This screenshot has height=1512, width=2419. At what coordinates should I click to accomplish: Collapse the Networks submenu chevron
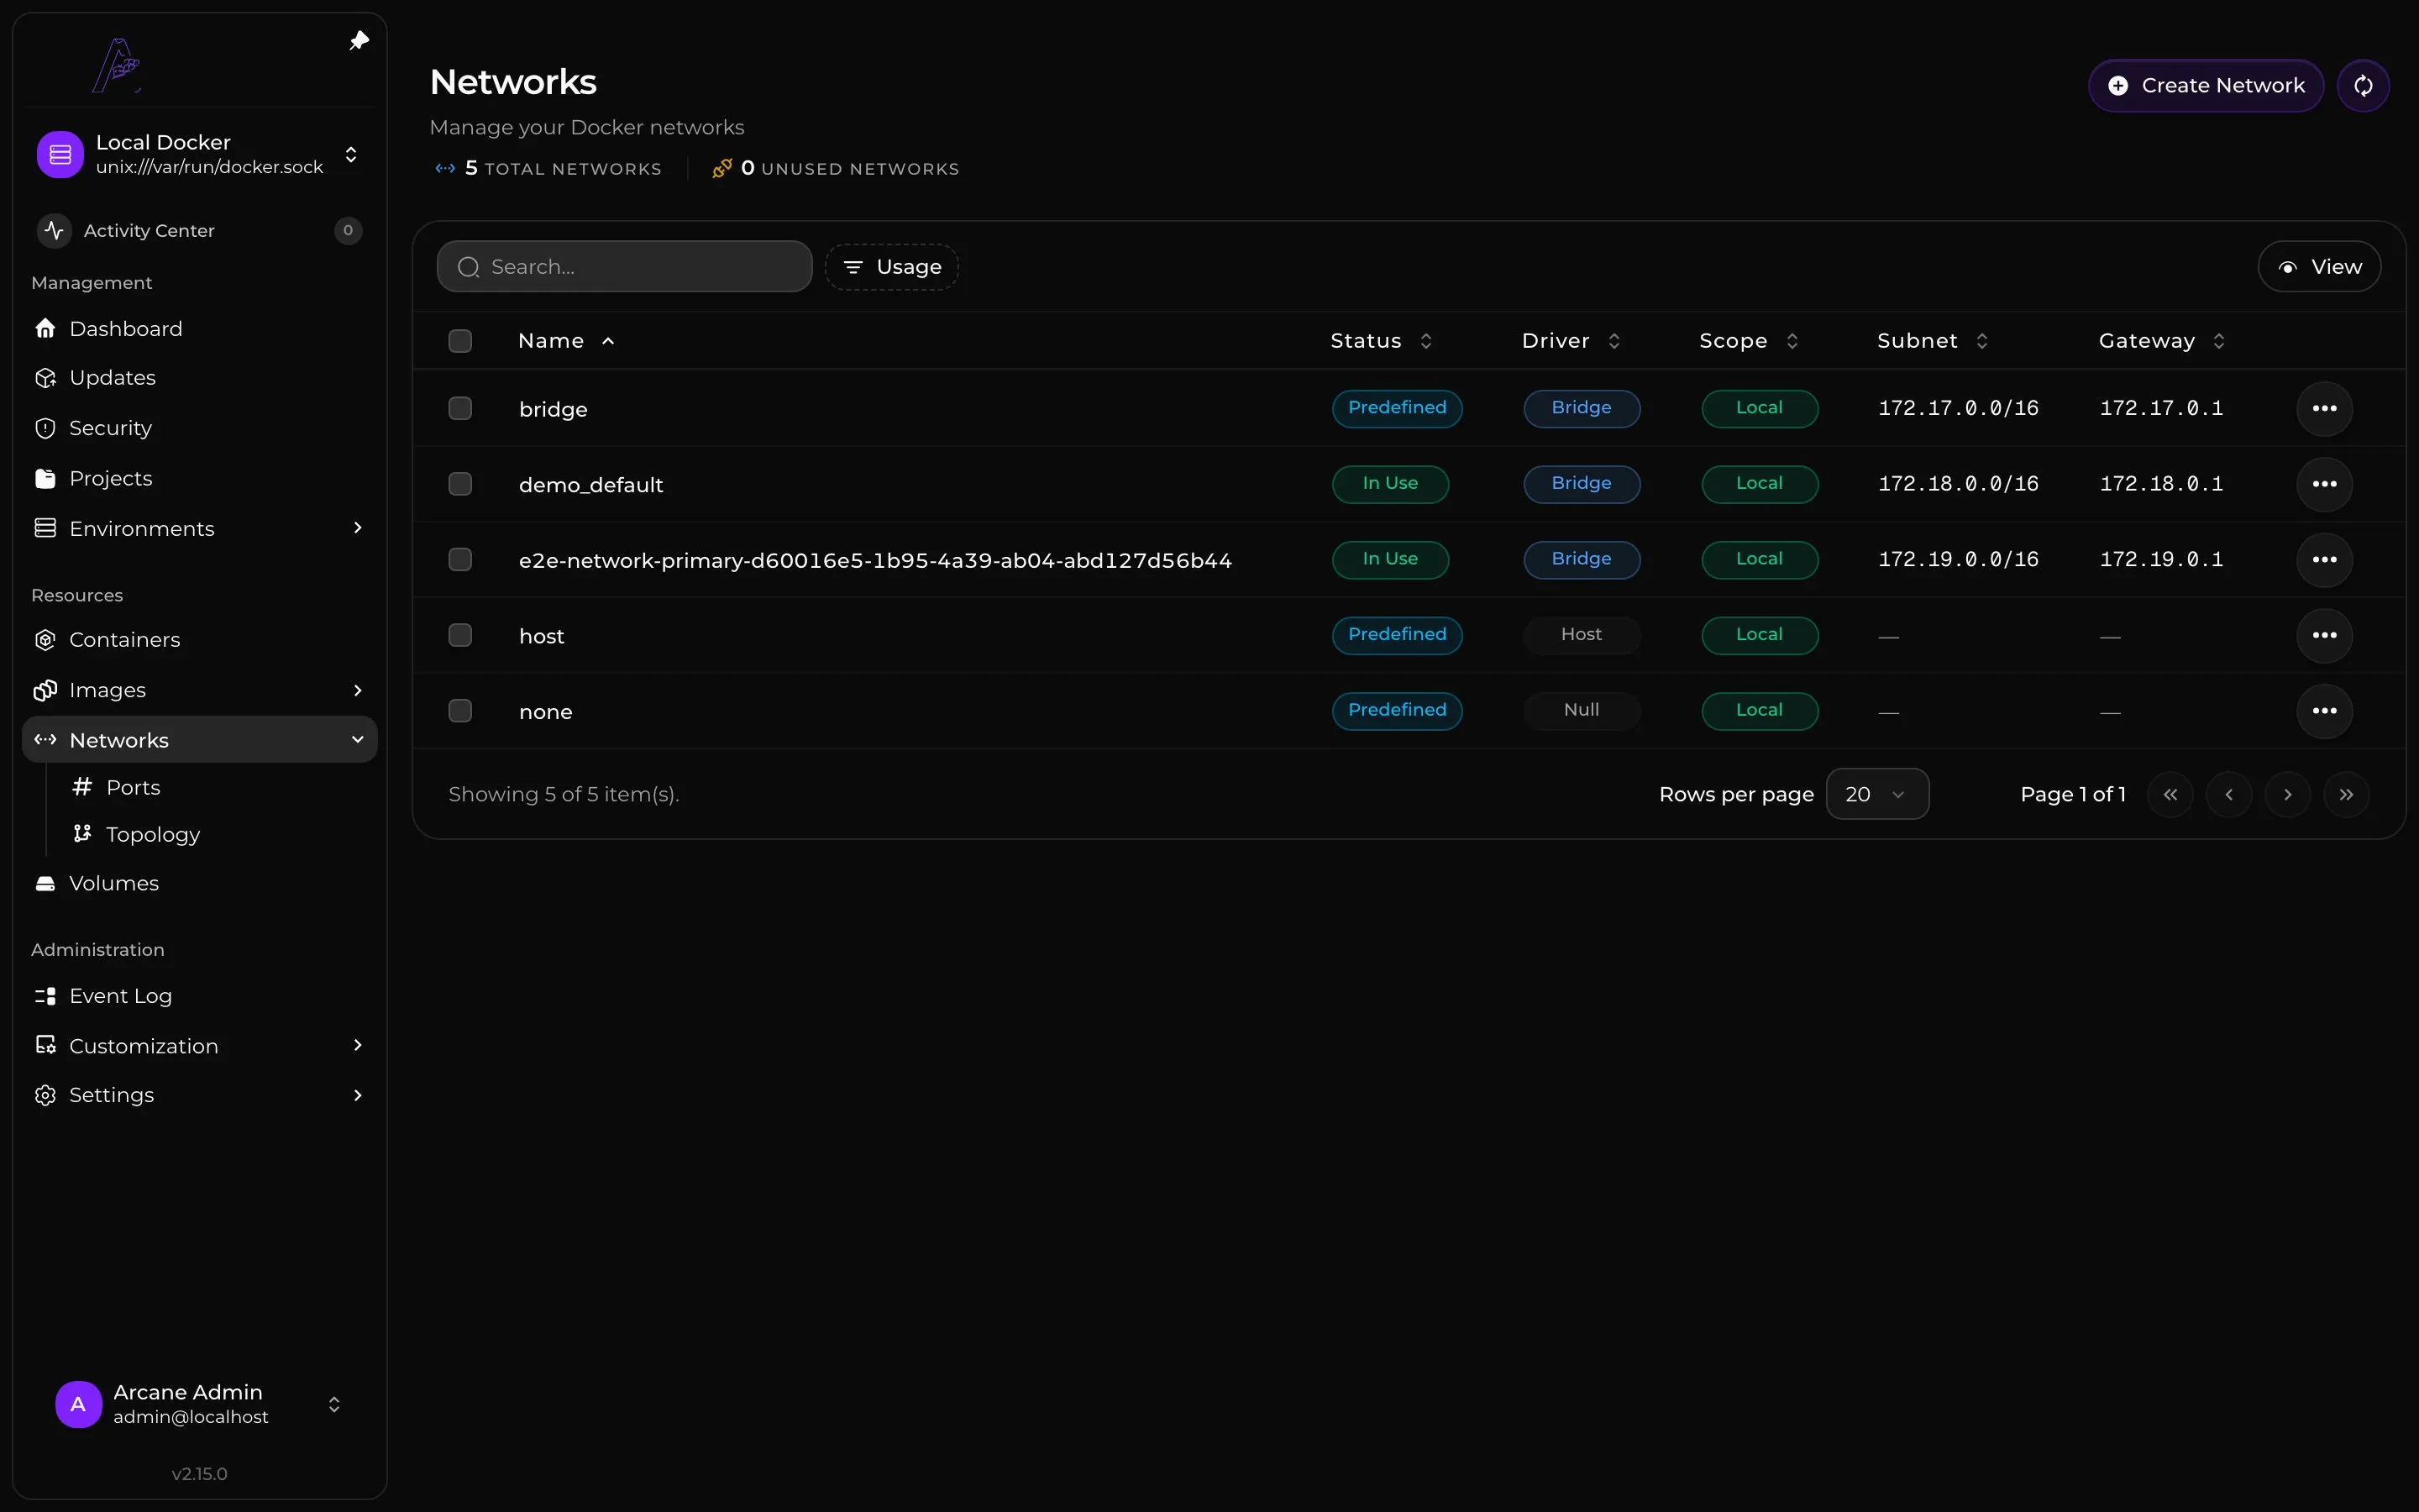click(x=358, y=740)
